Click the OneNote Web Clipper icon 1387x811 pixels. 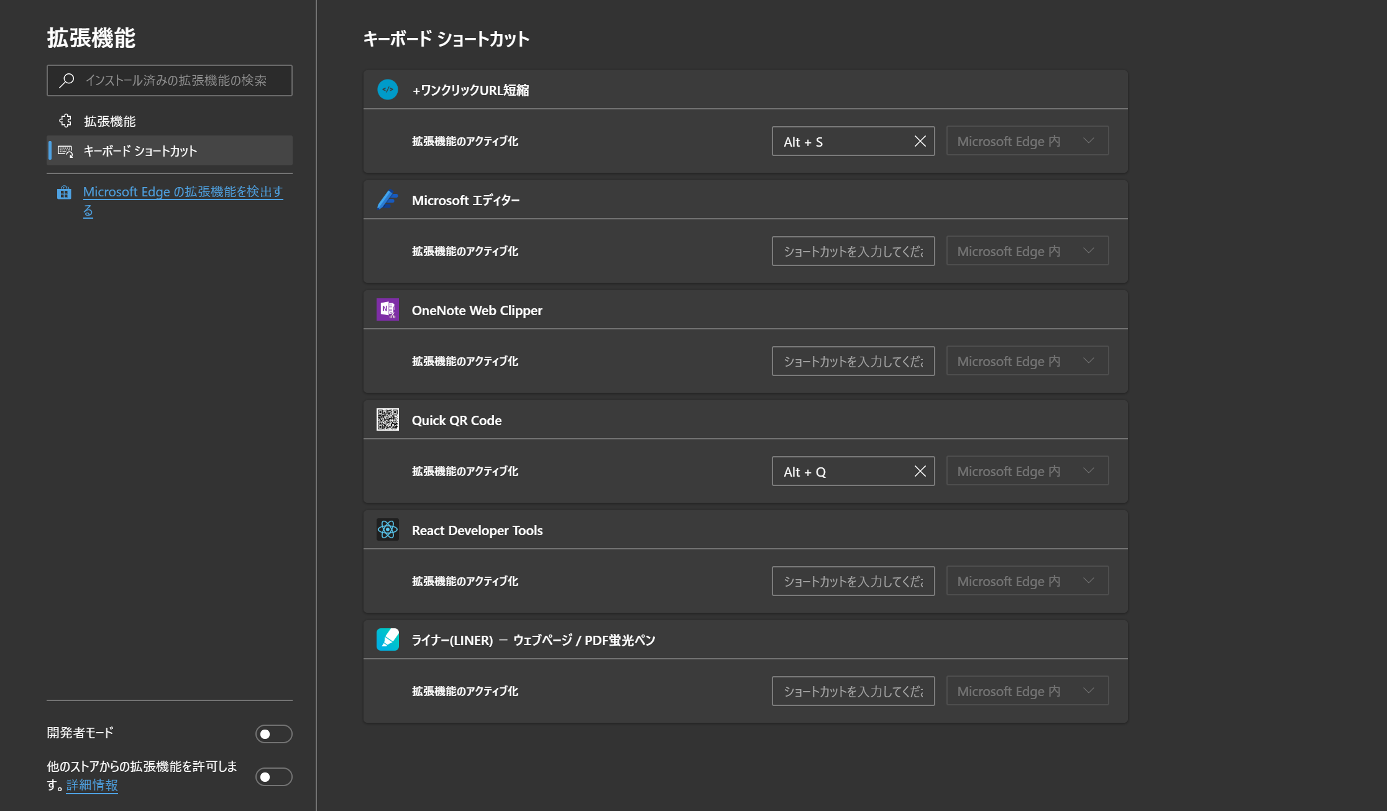click(x=387, y=309)
